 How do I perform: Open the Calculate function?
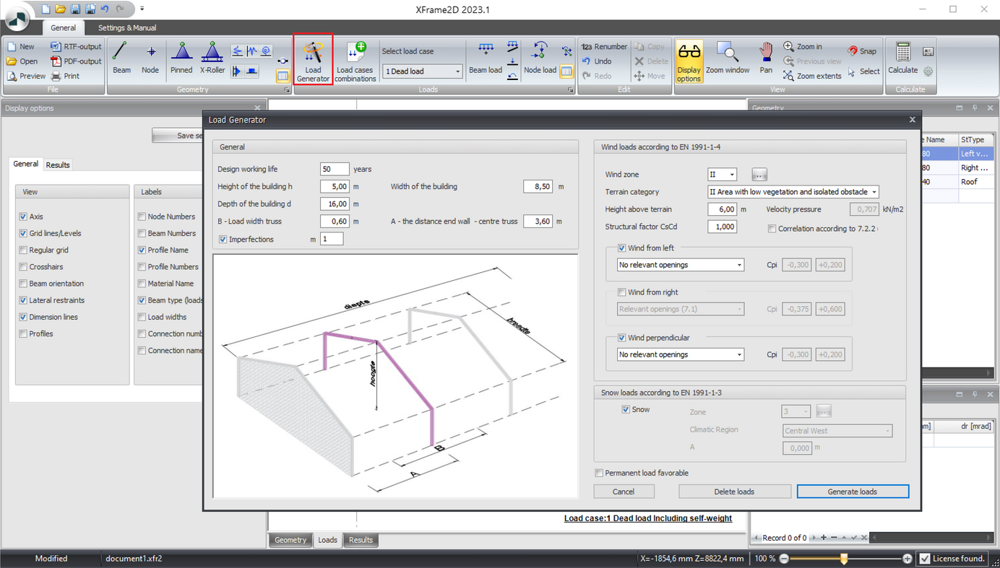click(x=902, y=59)
